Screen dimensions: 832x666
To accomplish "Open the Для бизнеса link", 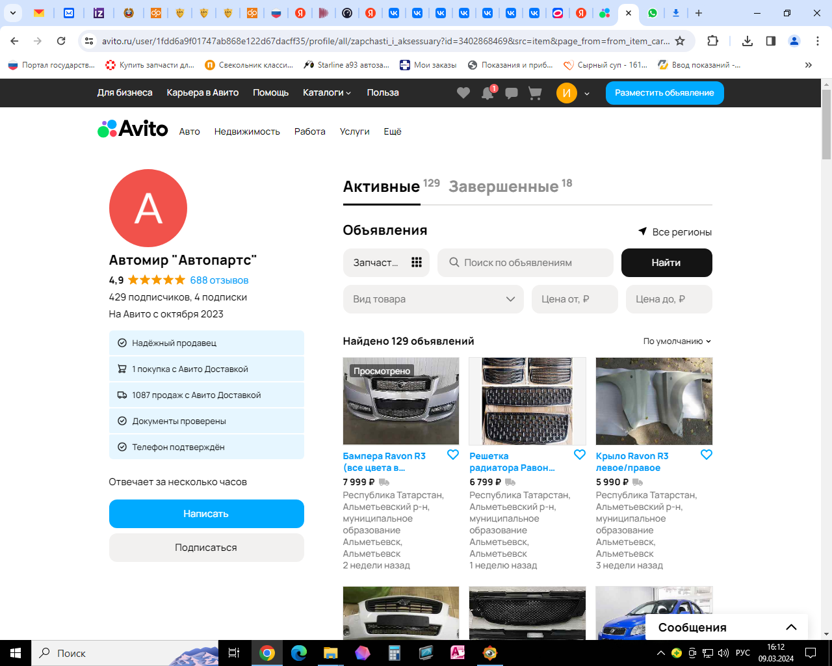I will [x=125, y=93].
